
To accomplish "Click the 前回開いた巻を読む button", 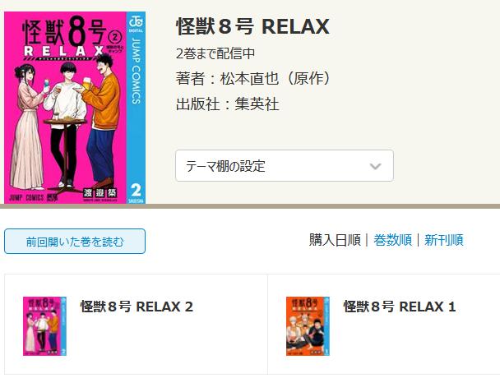I will tap(75, 242).
